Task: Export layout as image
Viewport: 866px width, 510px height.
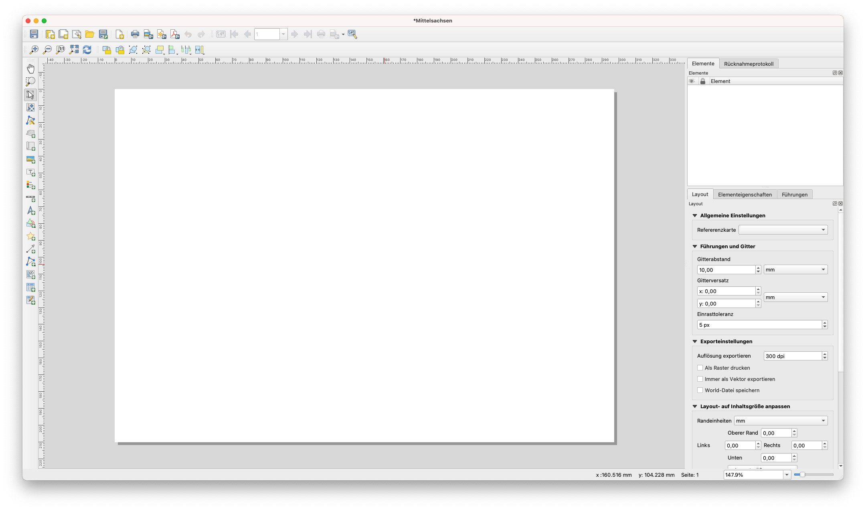Action: (x=148, y=34)
